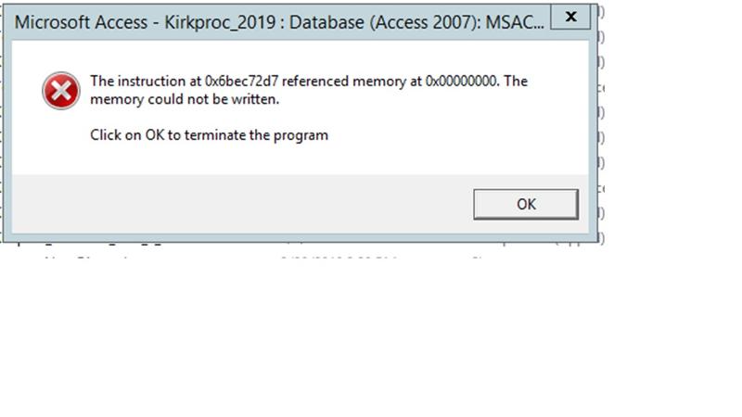The height and width of the screenshot is (417, 742).
Task: Click the blank white area under the dialog
Action: point(371,338)
